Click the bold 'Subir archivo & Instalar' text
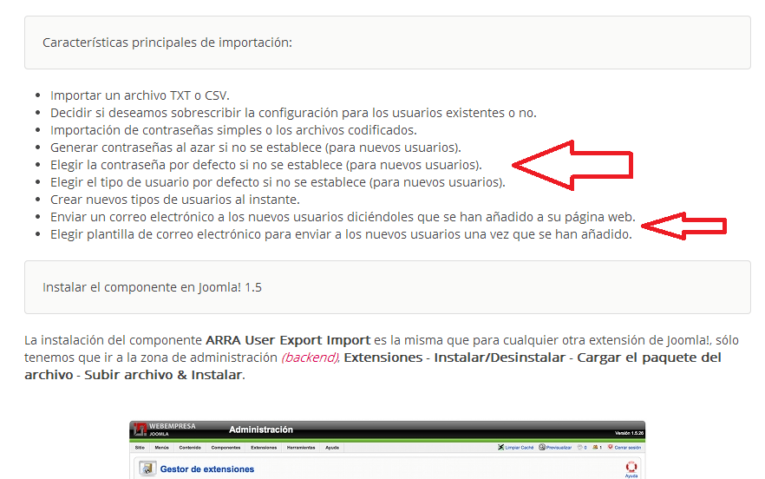Image resolution: width=765 pixels, height=479 pixels. point(163,375)
